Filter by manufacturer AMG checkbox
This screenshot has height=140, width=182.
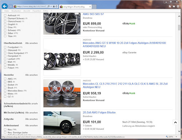tap(5, 79)
